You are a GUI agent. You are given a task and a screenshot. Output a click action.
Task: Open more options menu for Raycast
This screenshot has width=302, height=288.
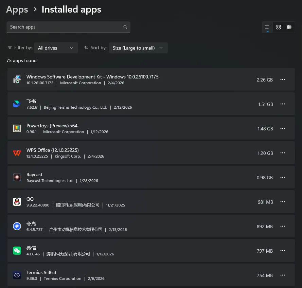click(x=282, y=178)
